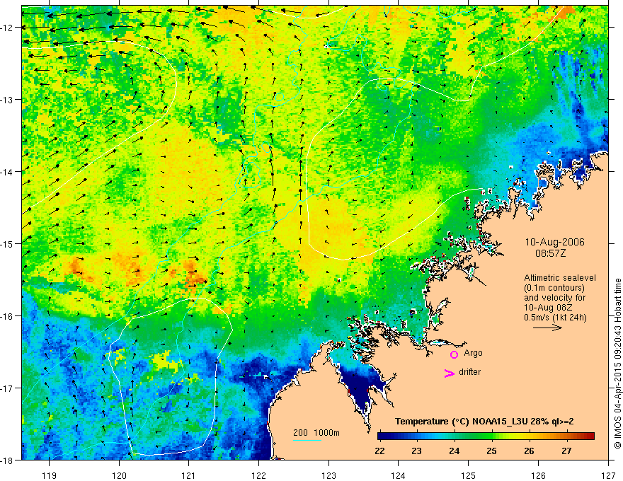The width and height of the screenshot is (623, 481).
Task: Click the latitude axis label -18
Action: pos(8,460)
